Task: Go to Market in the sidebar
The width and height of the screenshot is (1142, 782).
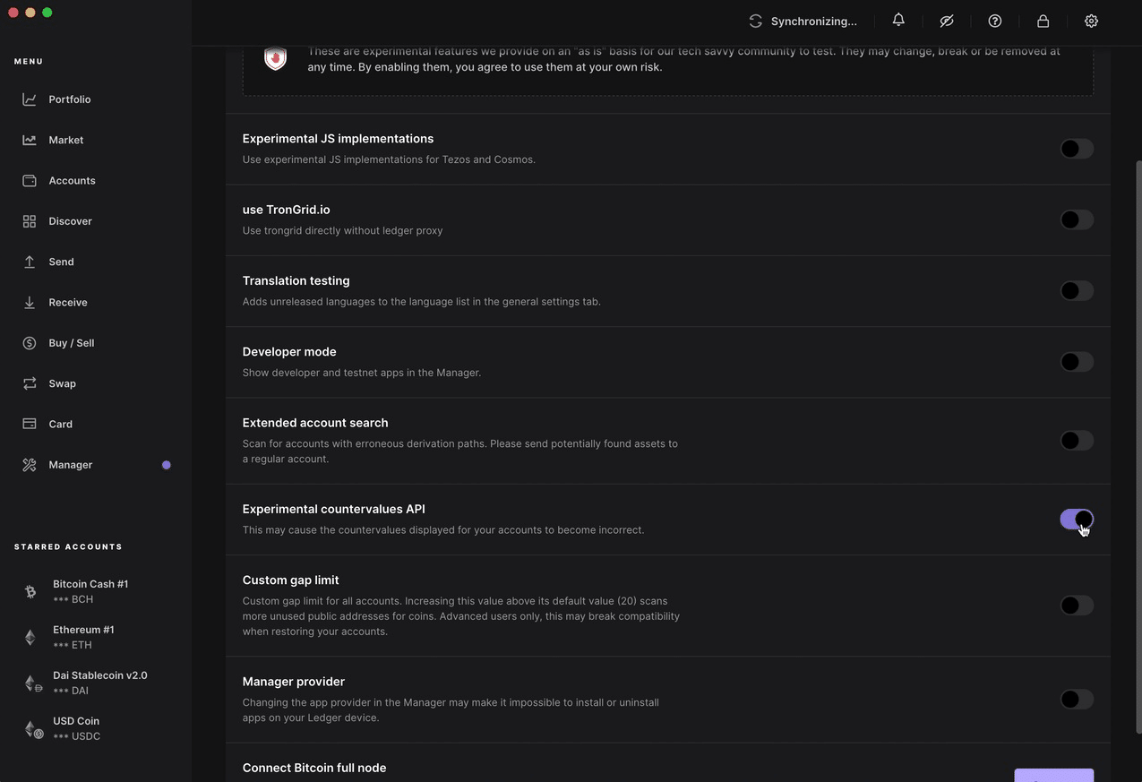Action: point(65,140)
